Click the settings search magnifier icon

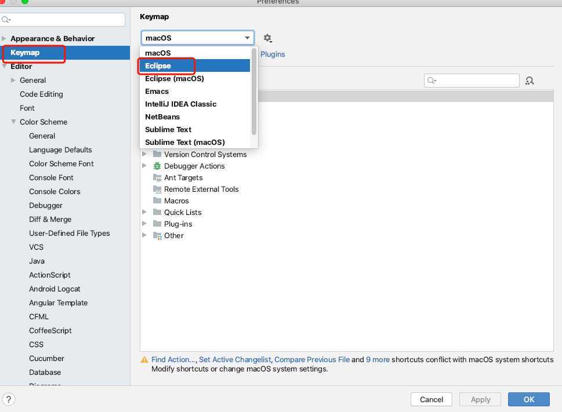coord(6,20)
